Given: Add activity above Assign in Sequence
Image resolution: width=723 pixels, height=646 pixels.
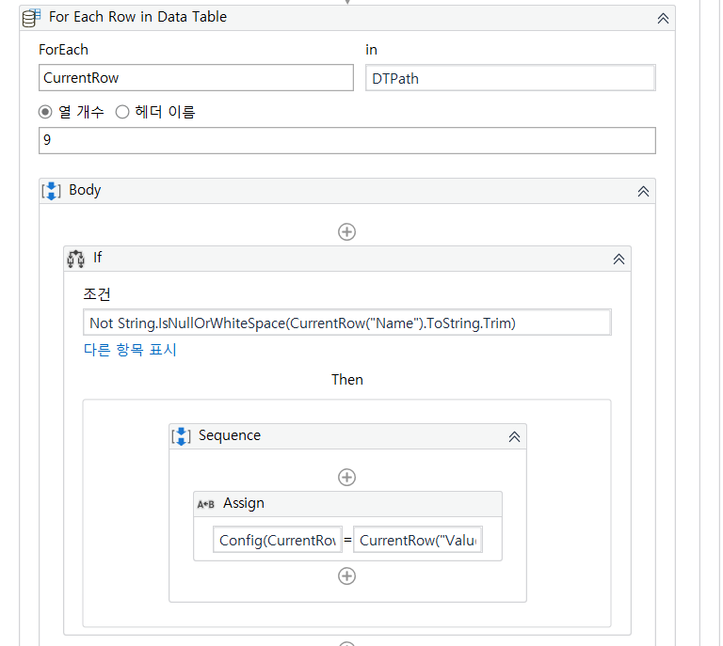Looking at the screenshot, I should pyautogui.click(x=346, y=478).
